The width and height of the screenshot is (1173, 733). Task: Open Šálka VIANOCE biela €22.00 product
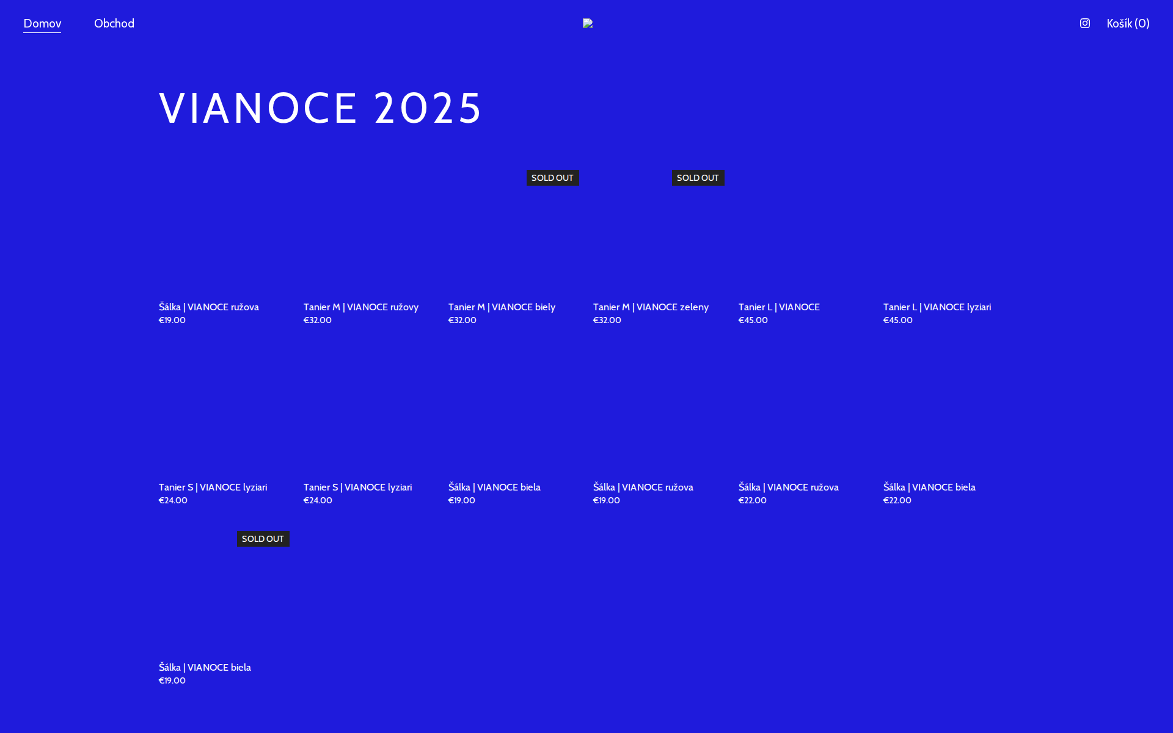pos(929,487)
